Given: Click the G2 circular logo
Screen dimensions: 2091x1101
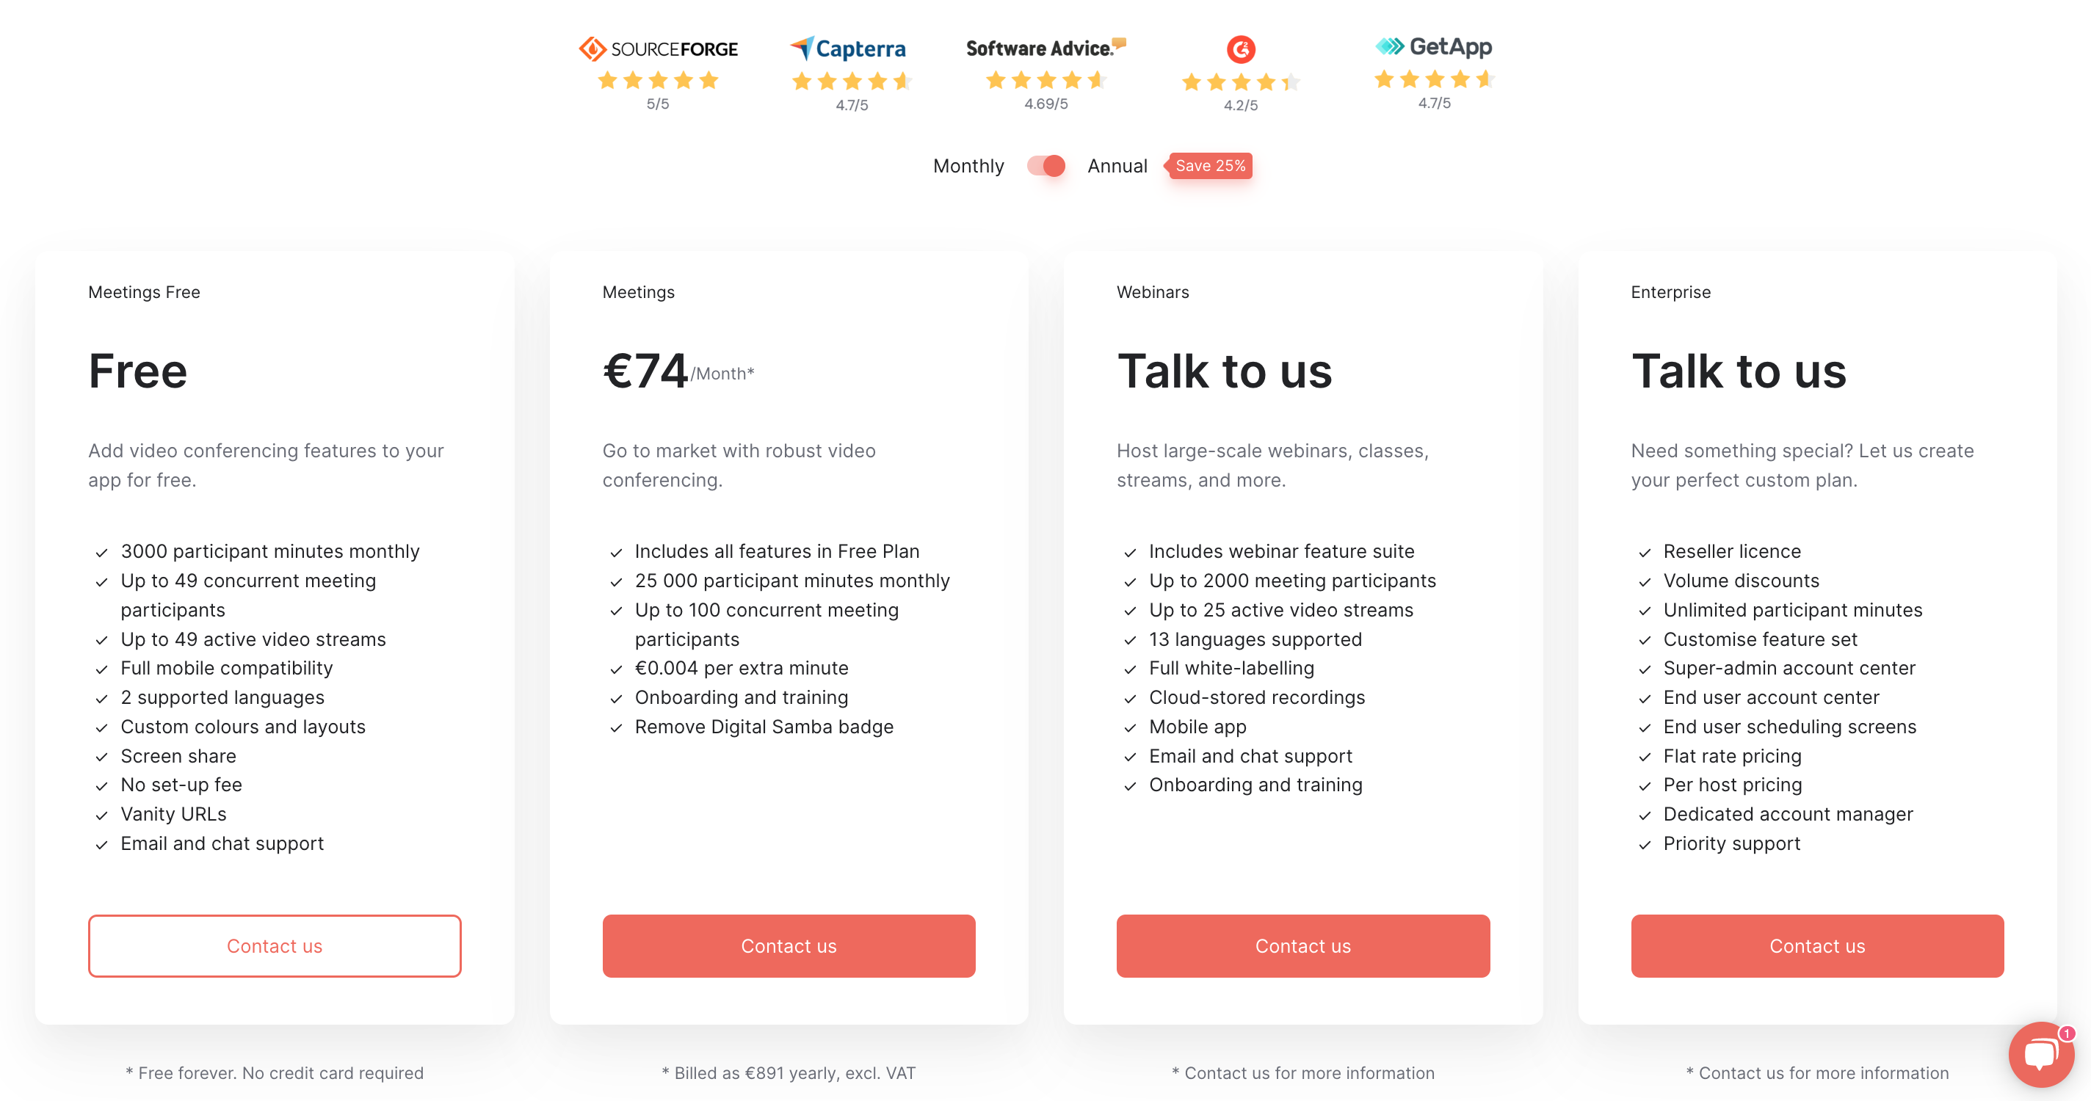Looking at the screenshot, I should click(x=1239, y=48).
